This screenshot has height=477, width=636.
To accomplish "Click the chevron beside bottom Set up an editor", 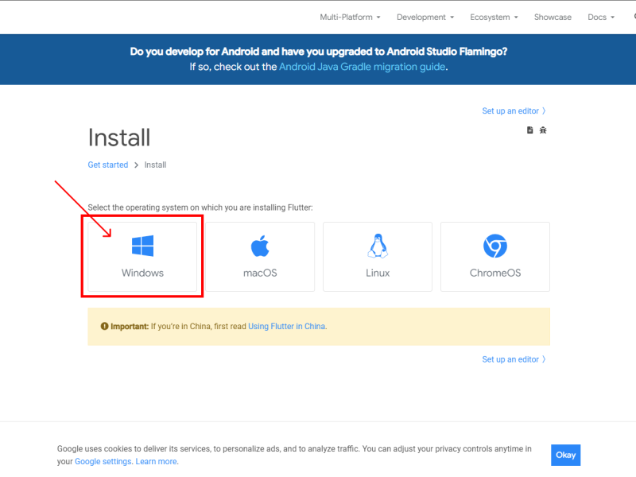I will pos(544,359).
